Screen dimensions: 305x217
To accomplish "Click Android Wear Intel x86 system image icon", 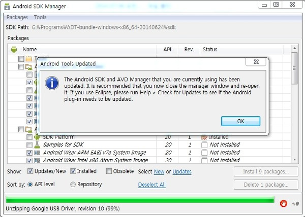I will click(37, 160).
